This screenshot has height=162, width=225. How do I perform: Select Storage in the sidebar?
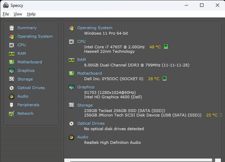pyautogui.click(x=25, y=79)
